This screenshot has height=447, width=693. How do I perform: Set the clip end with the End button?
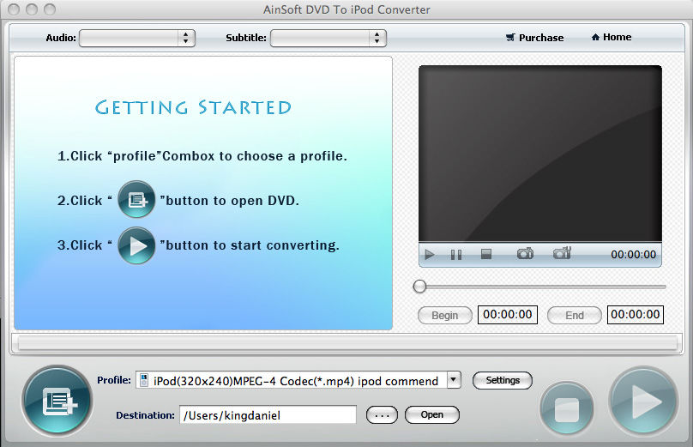pyautogui.click(x=574, y=315)
